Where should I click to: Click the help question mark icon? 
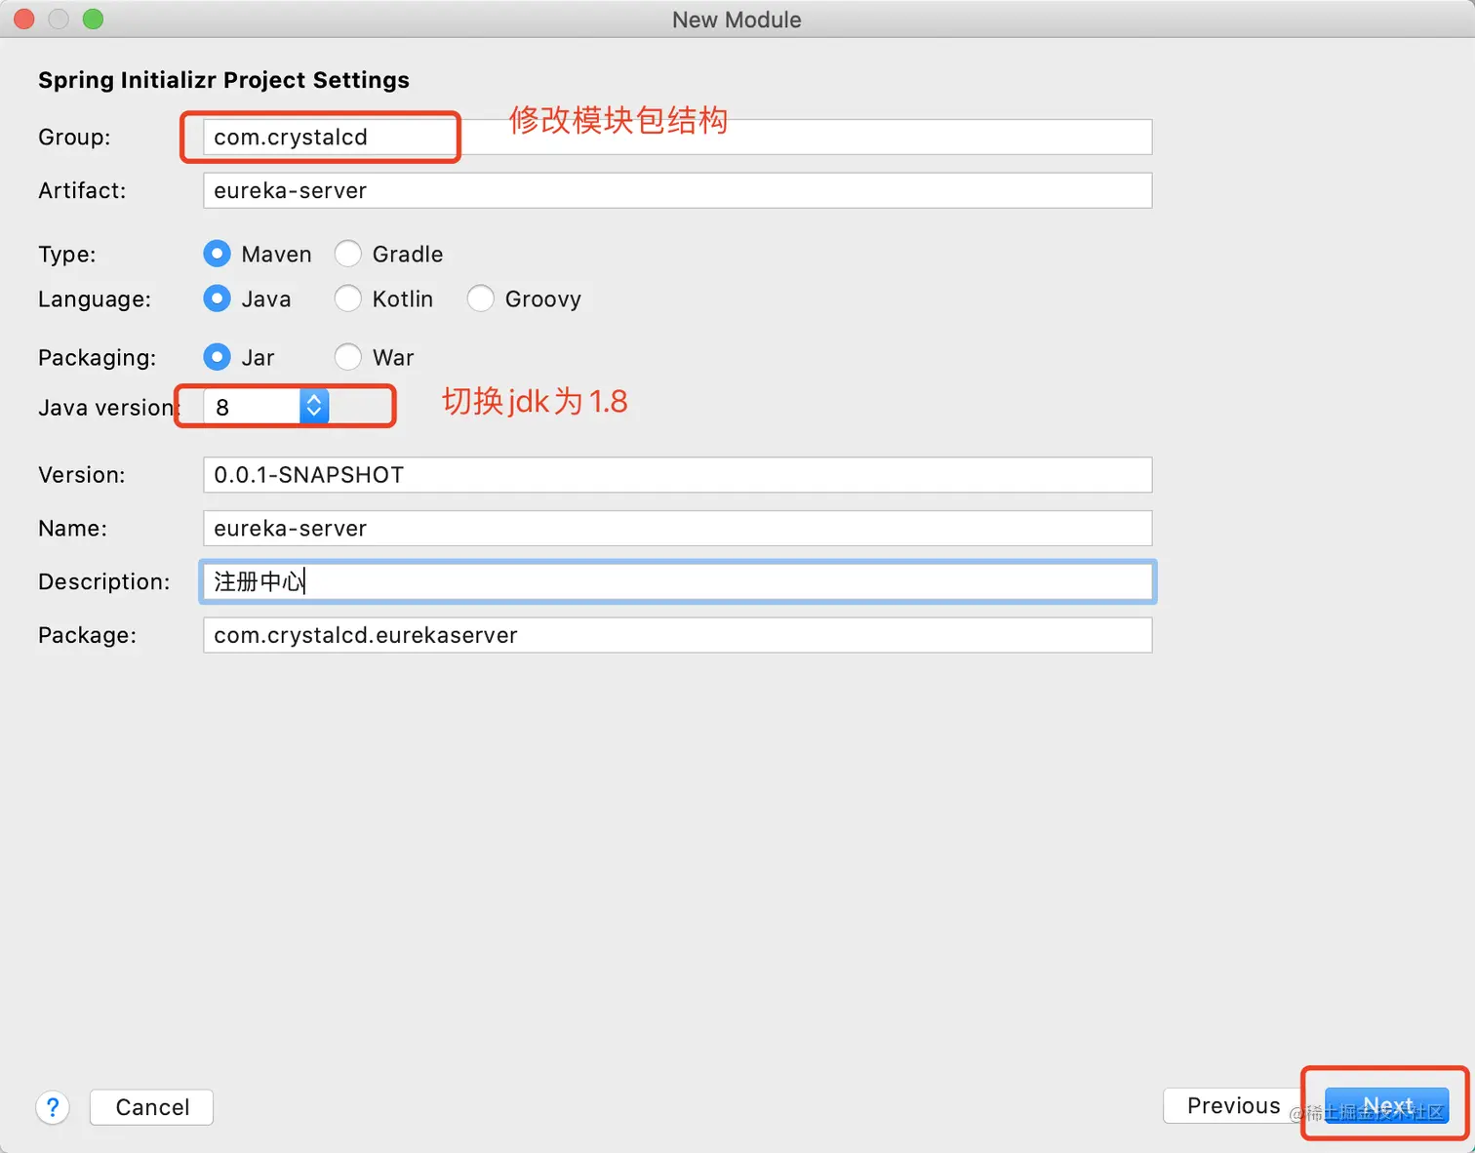point(53,1107)
